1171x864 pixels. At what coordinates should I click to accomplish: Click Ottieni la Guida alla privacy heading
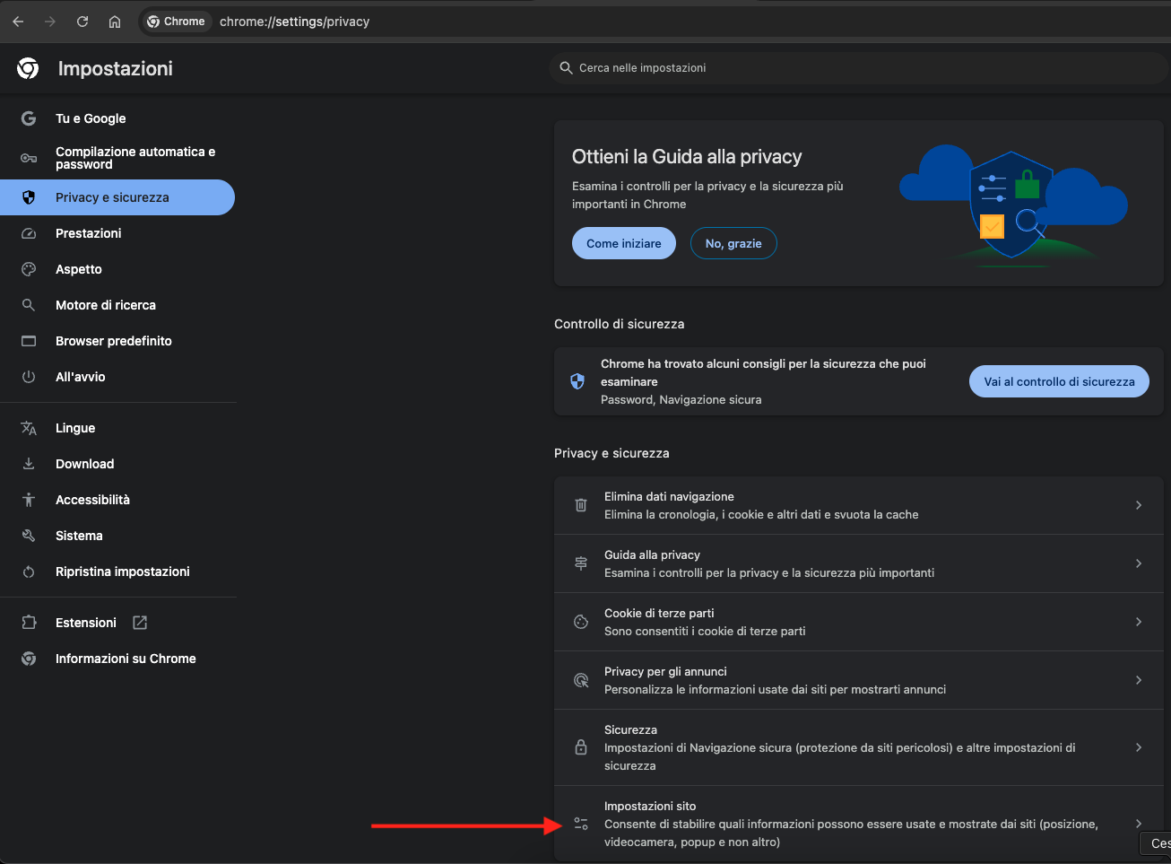(x=687, y=157)
